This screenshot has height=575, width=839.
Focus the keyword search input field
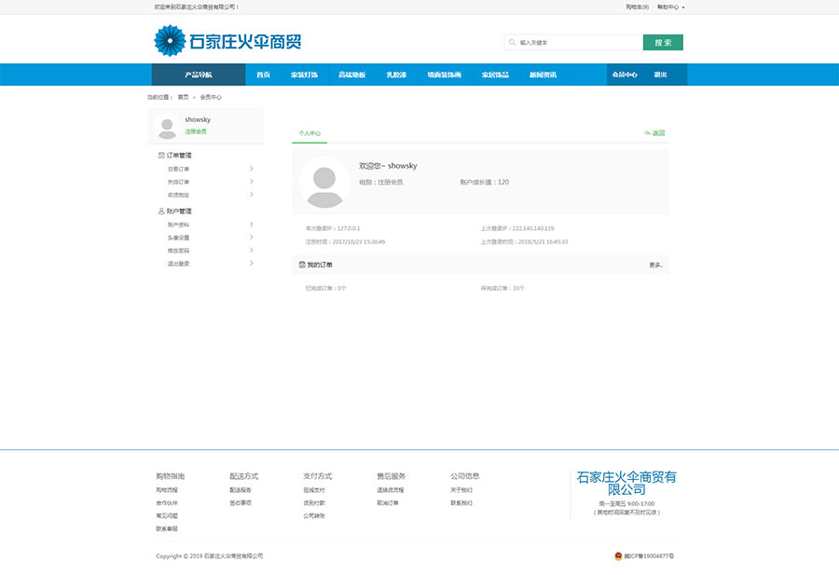[578, 43]
